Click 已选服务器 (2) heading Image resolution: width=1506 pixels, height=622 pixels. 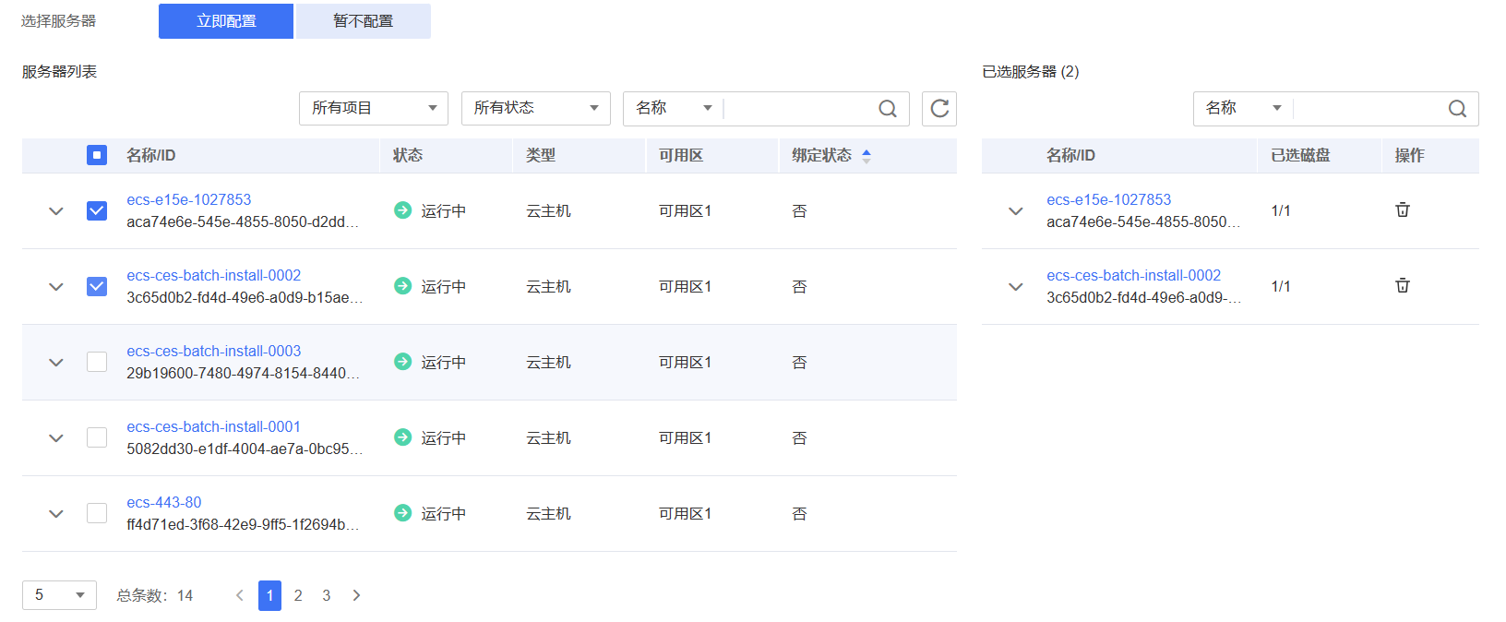(1031, 71)
